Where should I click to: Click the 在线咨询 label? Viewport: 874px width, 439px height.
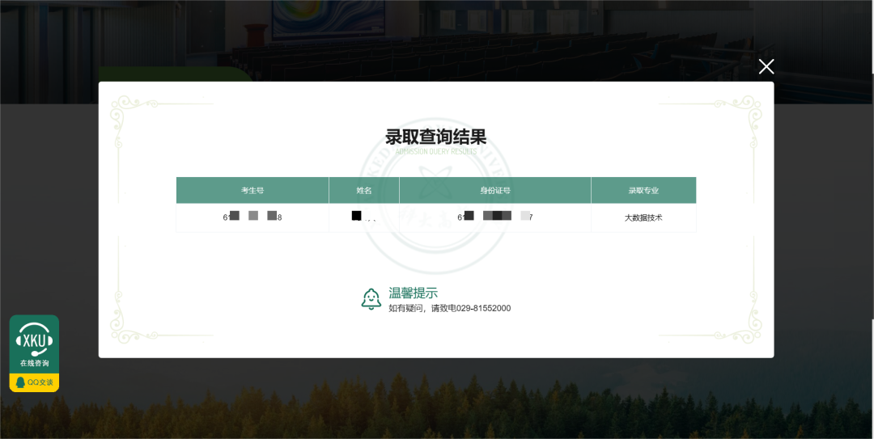(x=35, y=363)
